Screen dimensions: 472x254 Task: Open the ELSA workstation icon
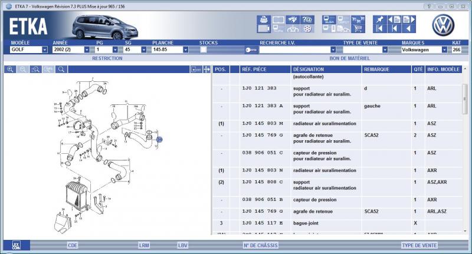click(329, 19)
